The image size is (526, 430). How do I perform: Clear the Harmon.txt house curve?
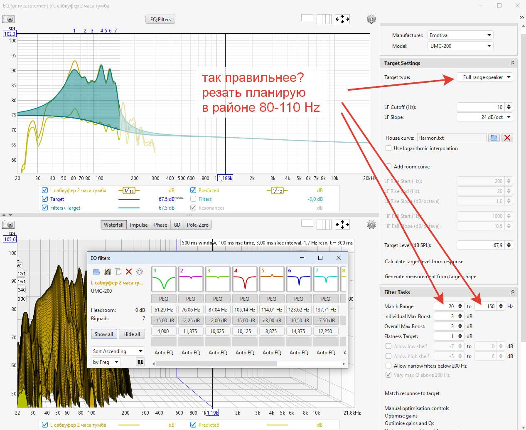pyautogui.click(x=507, y=138)
